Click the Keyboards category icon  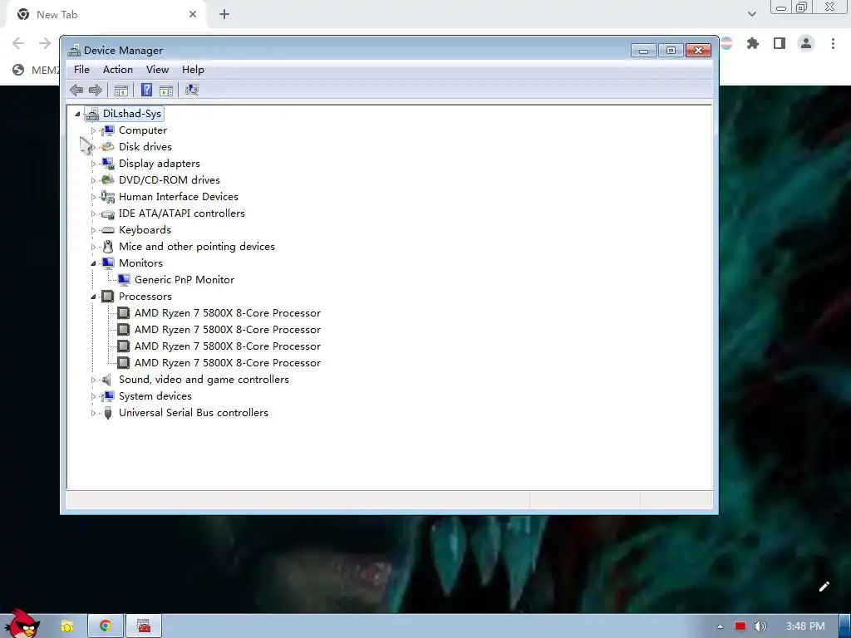108,230
